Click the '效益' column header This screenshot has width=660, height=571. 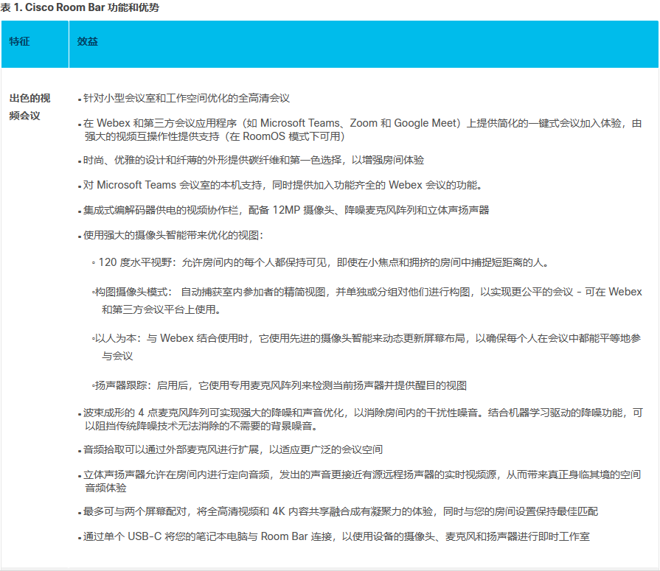tap(88, 41)
